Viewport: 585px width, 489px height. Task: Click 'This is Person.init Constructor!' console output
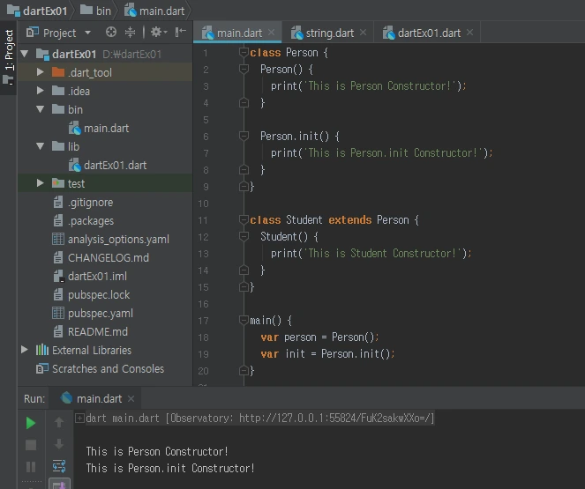click(170, 468)
